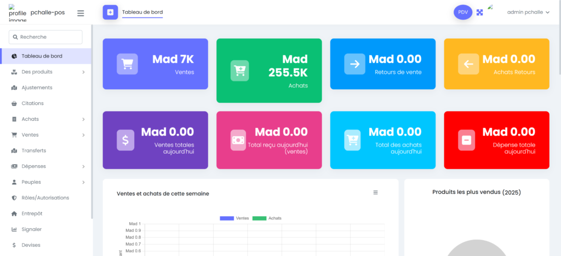Click the profile image beside pchalle-pos
The height and width of the screenshot is (256, 561).
[17, 13]
